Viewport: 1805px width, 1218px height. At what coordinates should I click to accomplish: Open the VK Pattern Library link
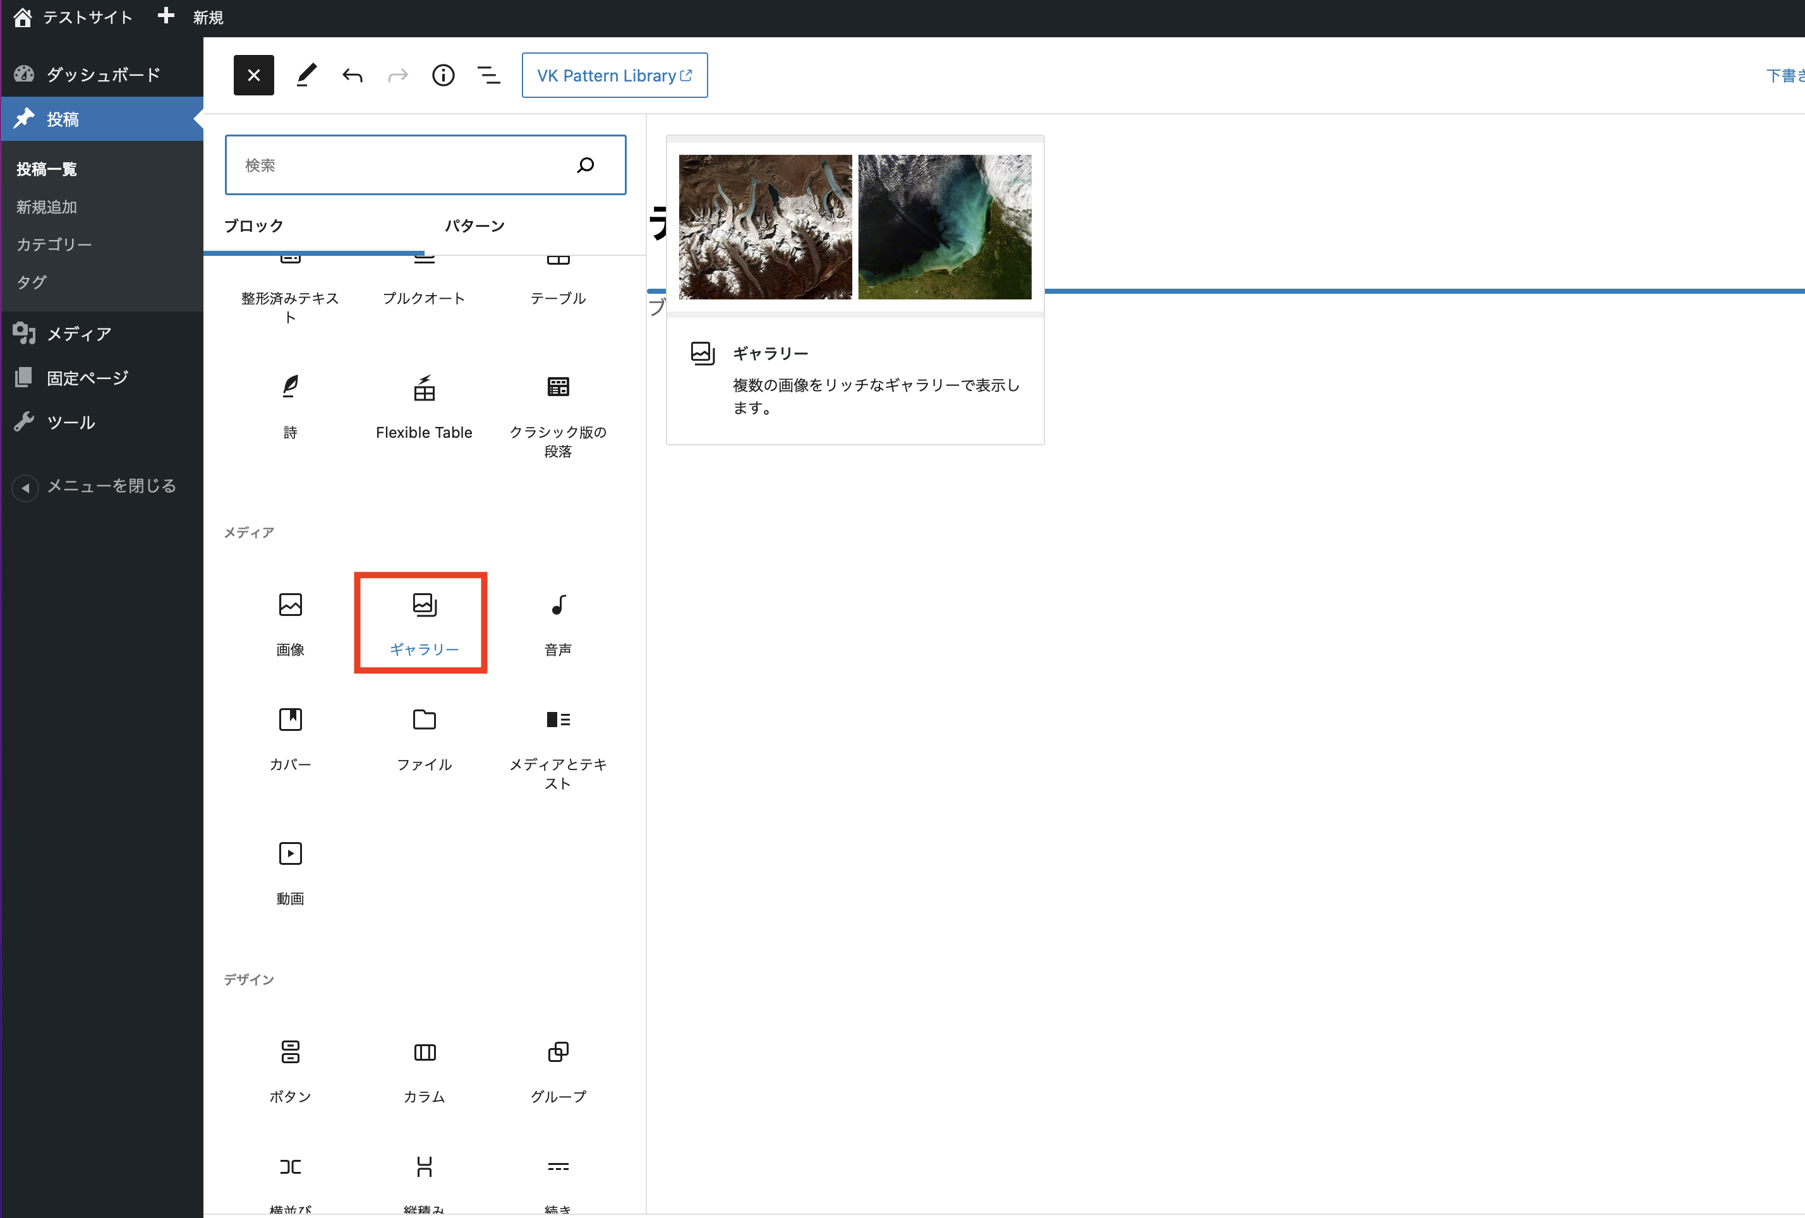coord(613,75)
